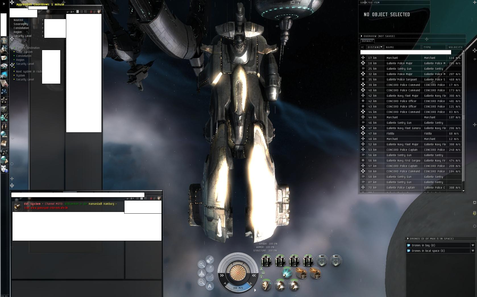477x297 pixels.
Task: Click the overview scroll-down arrow
Action: (x=463, y=191)
